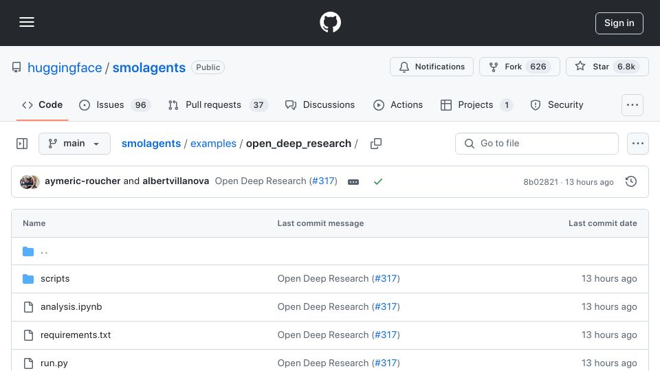Click the requirements.txt file icon

point(28,335)
